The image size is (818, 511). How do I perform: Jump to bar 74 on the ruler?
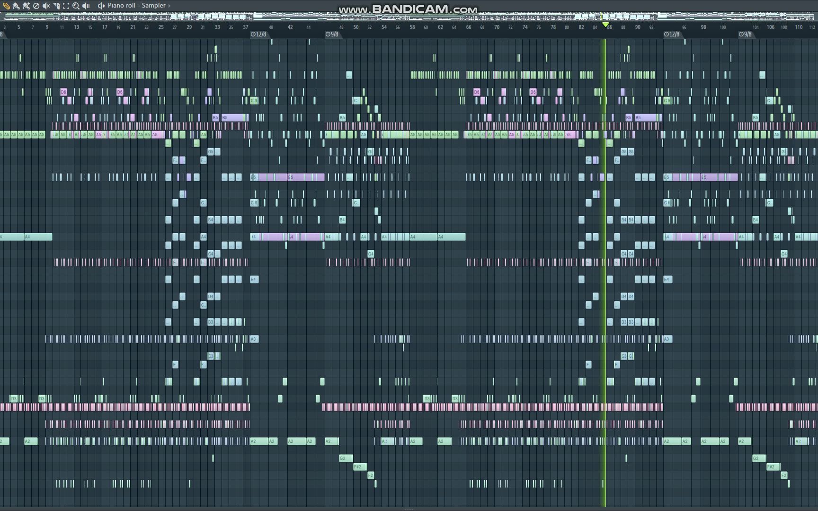525,27
